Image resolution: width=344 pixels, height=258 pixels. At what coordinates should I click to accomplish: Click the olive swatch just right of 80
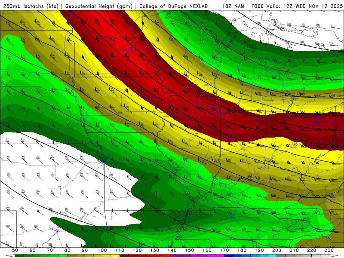[x=71, y=256]
